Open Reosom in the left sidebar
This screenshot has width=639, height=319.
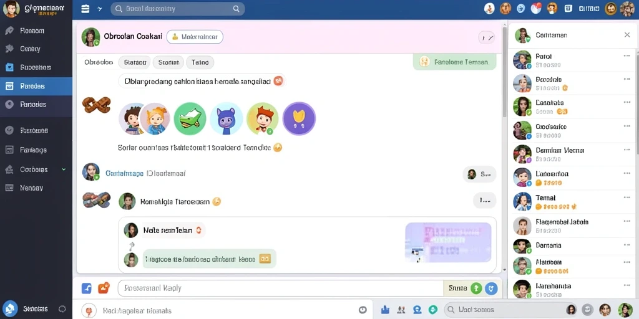(36, 31)
